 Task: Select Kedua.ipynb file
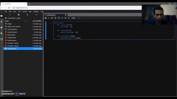tap(23, 35)
